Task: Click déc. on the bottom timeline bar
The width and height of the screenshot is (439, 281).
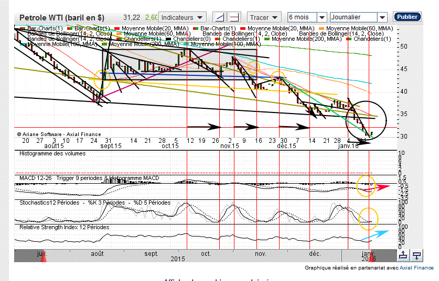Action: coord(315,254)
